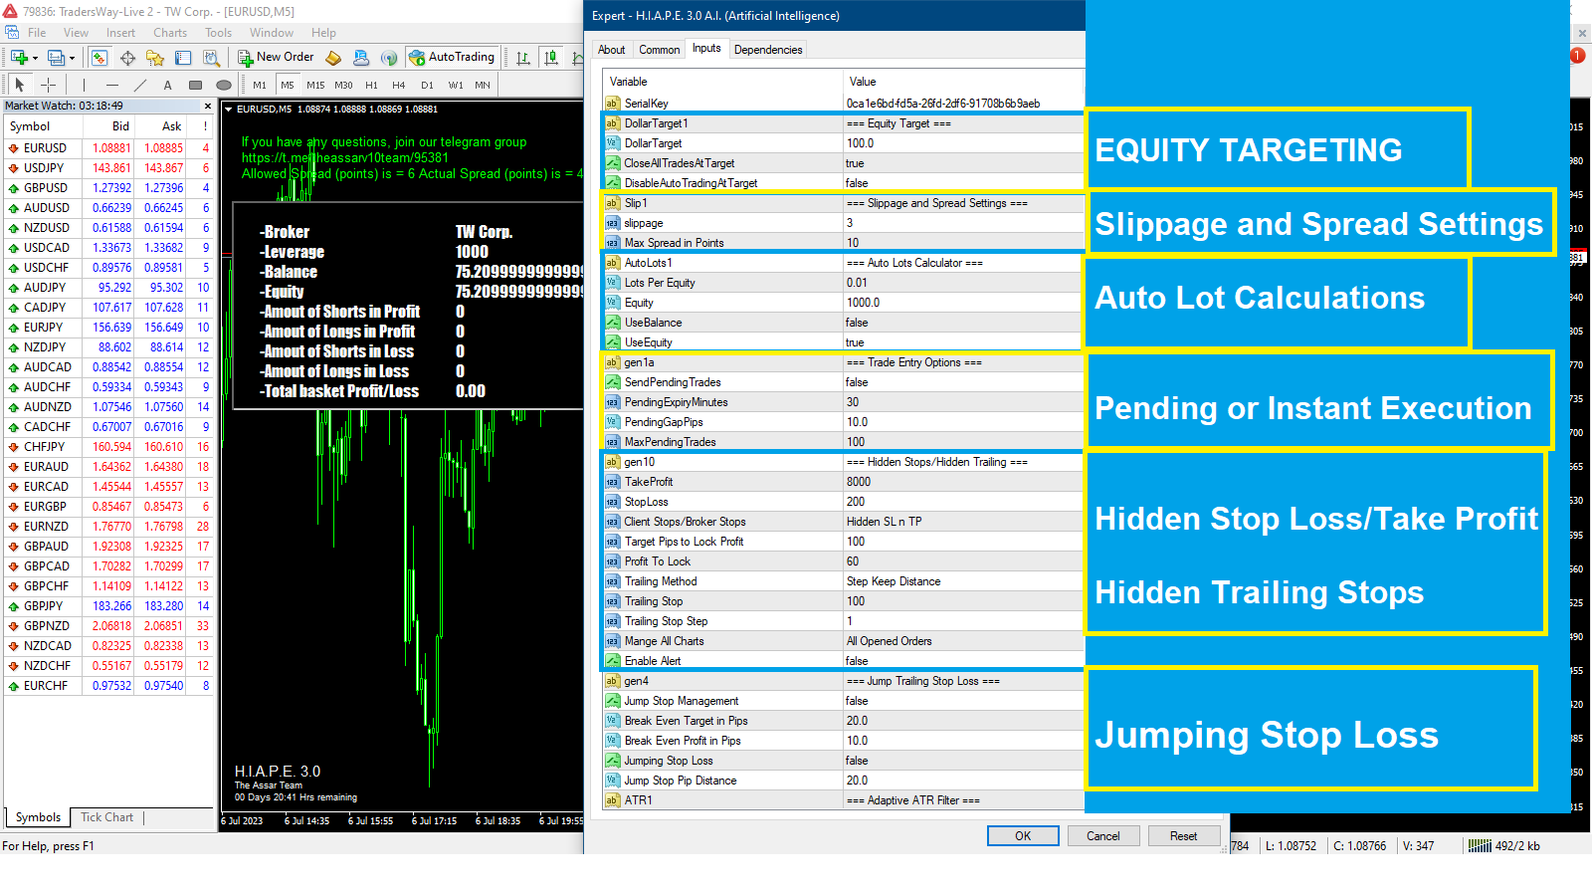Open the EURUSD,M5 chart title dropdown triangle
This screenshot has width=1592, height=896.
(x=229, y=110)
